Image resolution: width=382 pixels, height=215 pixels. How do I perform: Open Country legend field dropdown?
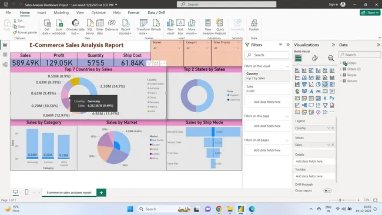pos(329,128)
